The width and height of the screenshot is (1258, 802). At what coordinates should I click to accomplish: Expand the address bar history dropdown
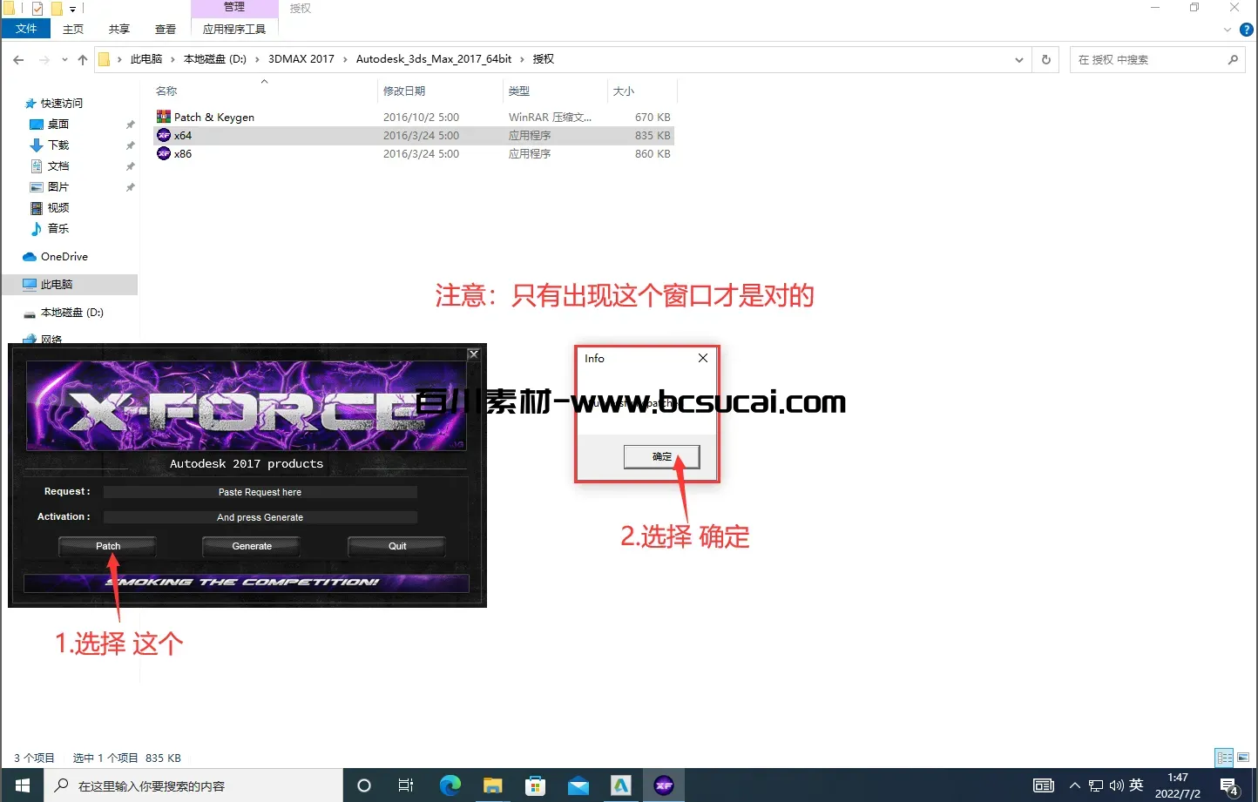coord(1019,59)
